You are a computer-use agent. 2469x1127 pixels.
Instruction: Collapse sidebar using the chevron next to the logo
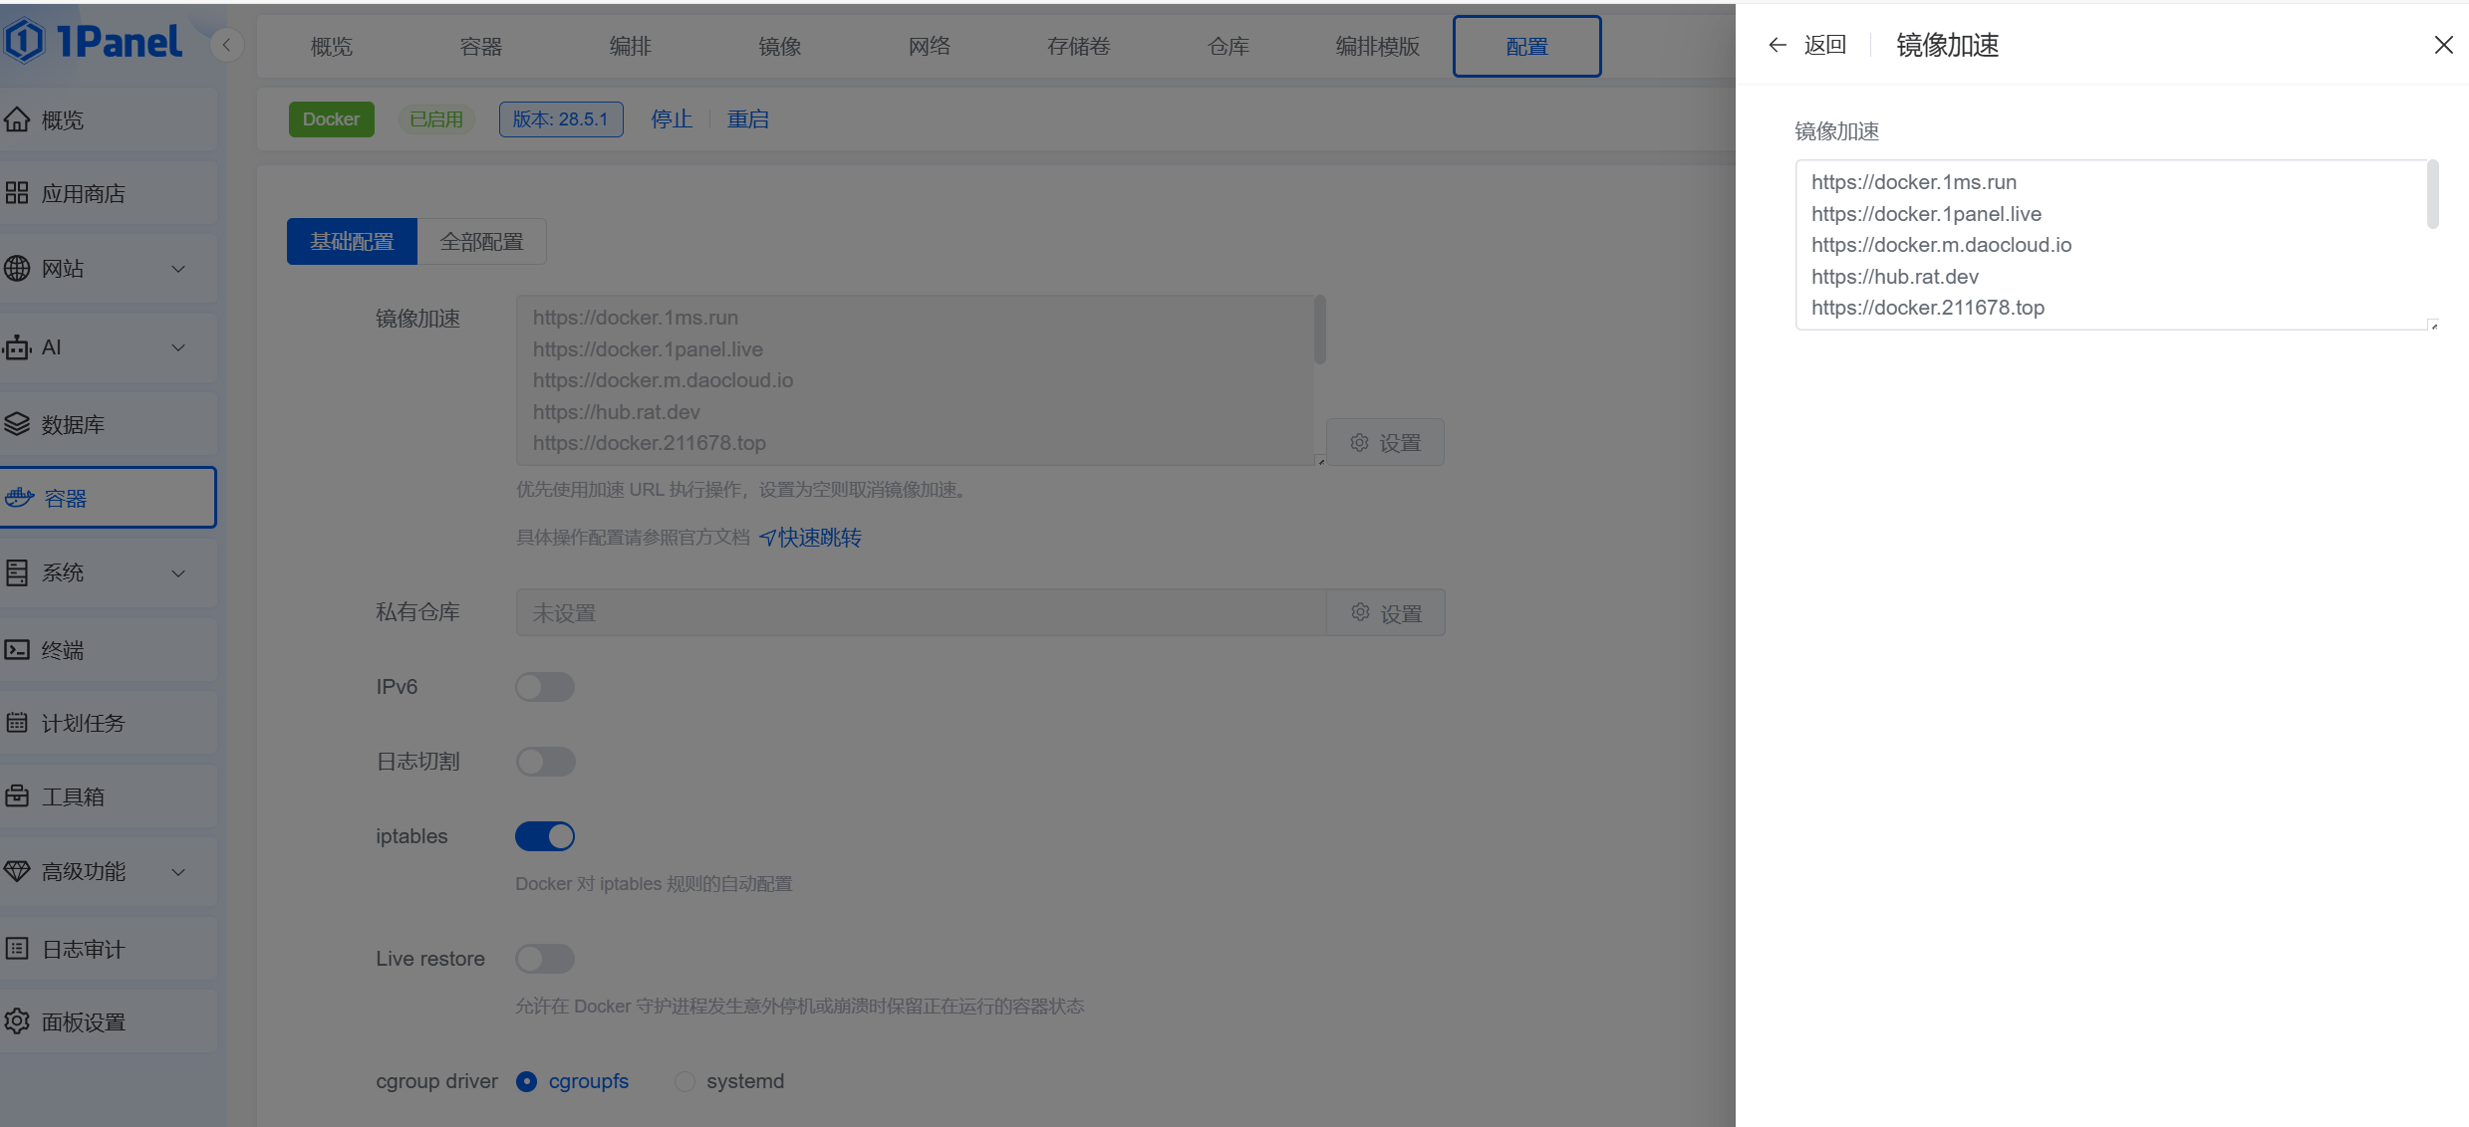tap(227, 45)
